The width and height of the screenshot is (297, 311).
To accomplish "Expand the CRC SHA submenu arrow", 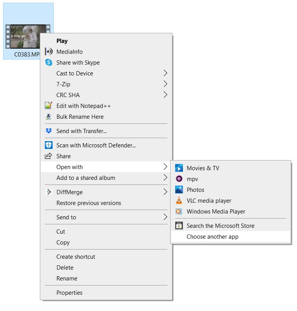I will tap(166, 95).
